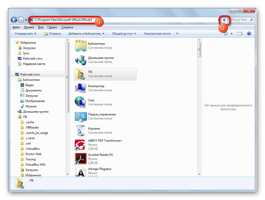Open the Справка menu
Viewport: 265px width, 200px height.
click(67, 27)
